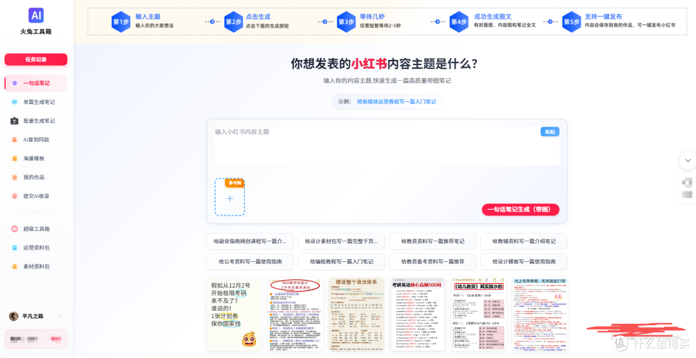Click the orange 参考图 badge
The image size is (696, 358).
click(235, 183)
